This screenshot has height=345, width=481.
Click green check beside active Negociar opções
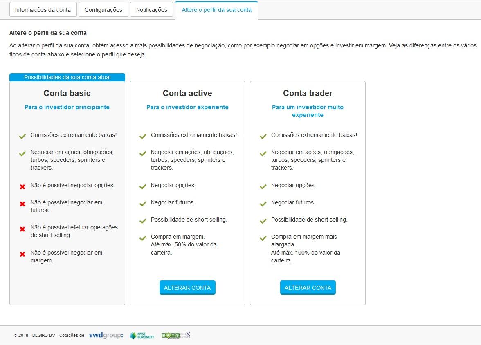[x=143, y=187]
